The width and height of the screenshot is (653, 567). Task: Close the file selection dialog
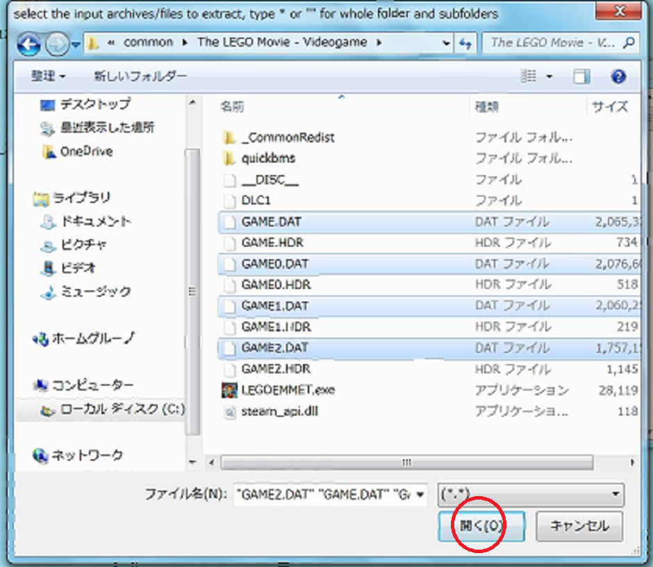618,10
